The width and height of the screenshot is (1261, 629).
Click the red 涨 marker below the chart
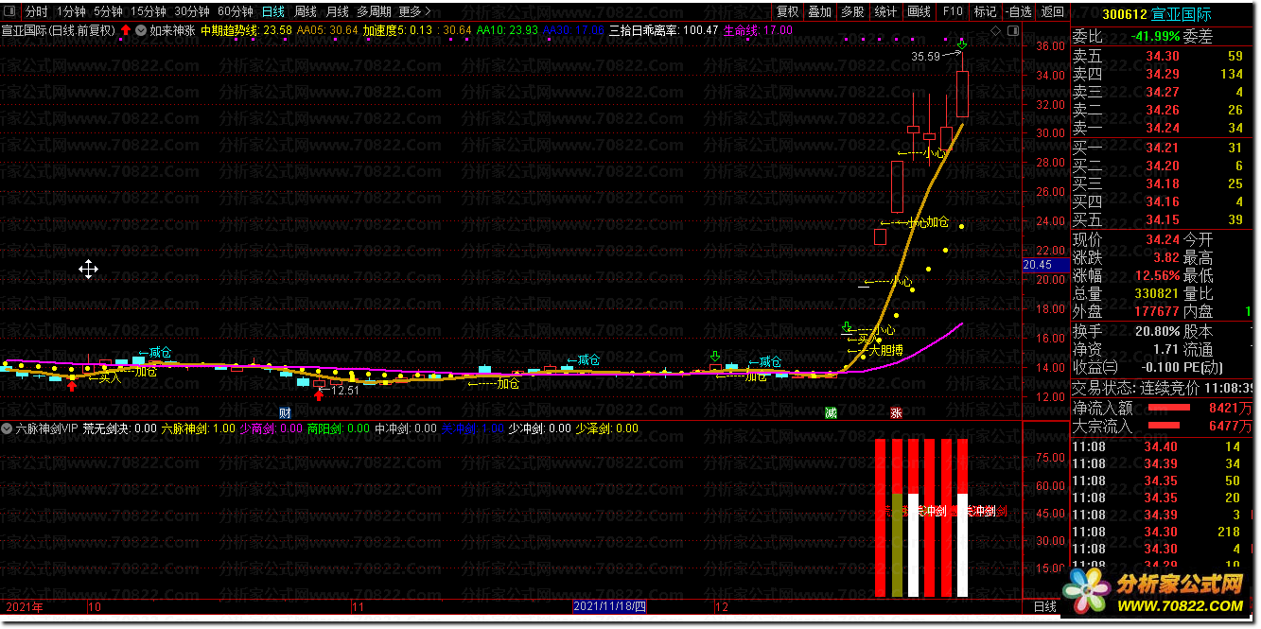coord(895,413)
